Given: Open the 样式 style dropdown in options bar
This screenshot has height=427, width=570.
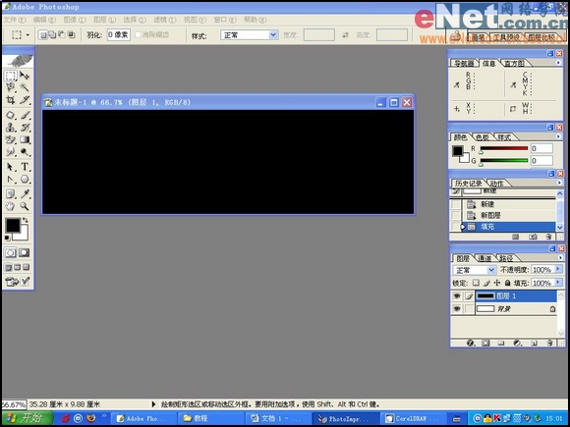Looking at the screenshot, I should click(250, 35).
